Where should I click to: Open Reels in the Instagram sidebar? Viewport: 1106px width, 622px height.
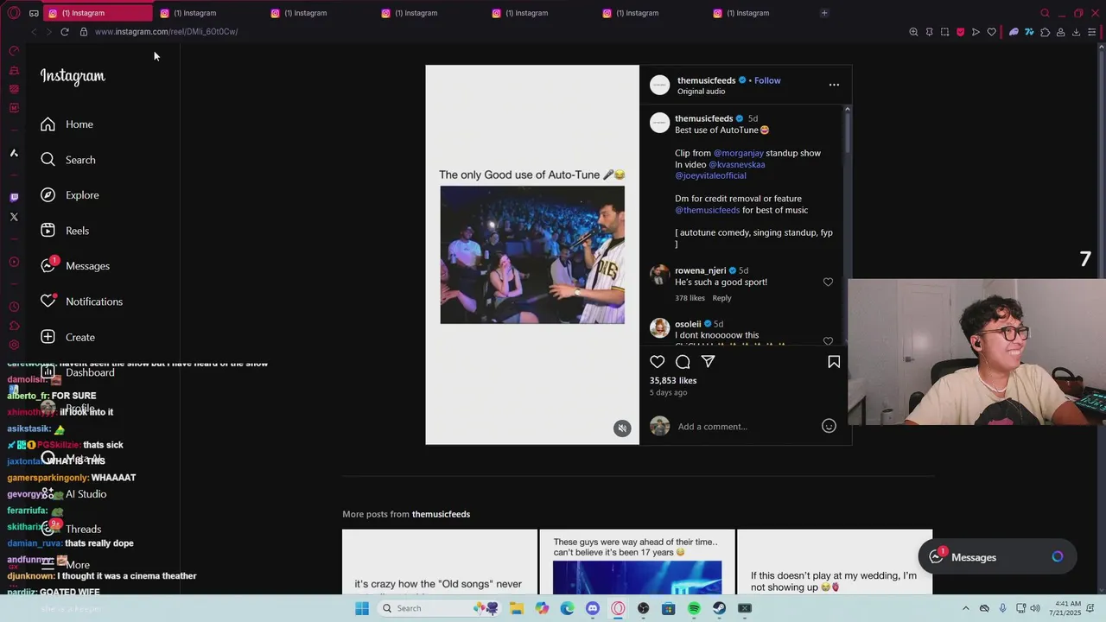click(65, 231)
